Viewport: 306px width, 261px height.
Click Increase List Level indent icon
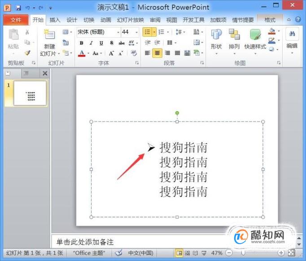[x=157, y=43]
